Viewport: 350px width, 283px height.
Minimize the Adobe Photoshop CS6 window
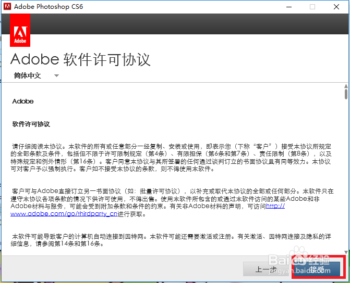click(289, 7)
